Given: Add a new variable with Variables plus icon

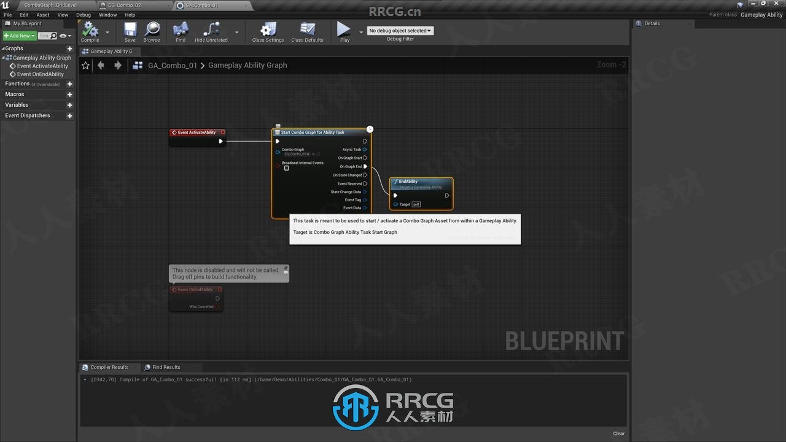Looking at the screenshot, I should [x=69, y=105].
